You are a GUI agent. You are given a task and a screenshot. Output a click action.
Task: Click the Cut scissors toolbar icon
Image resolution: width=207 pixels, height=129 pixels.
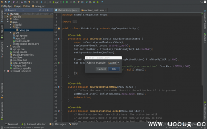coord(22,2)
